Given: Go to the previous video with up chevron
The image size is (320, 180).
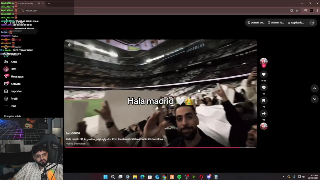Looking at the screenshot, I should pos(314,88).
